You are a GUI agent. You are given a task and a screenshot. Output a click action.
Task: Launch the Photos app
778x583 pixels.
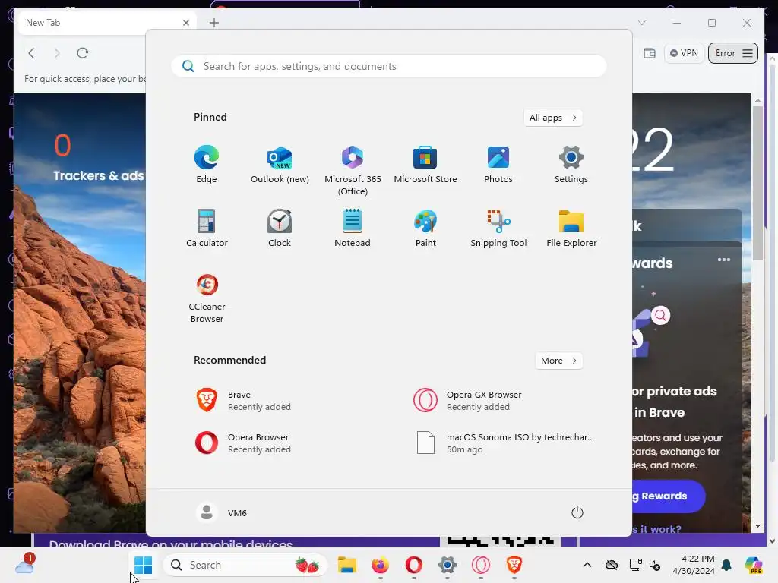[498, 165]
